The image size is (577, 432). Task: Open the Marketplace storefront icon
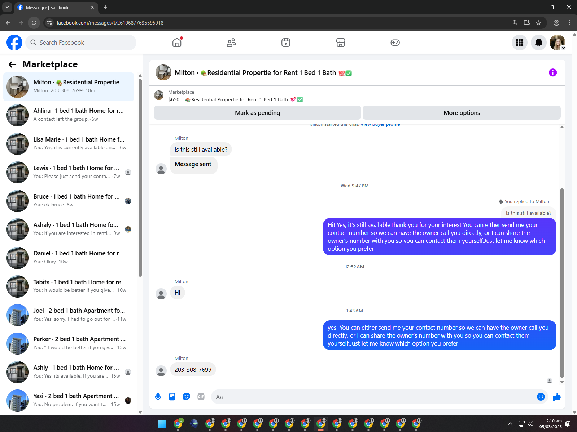(x=341, y=43)
